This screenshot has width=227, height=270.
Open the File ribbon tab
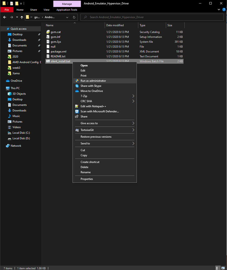pyautogui.click(x=7, y=10)
